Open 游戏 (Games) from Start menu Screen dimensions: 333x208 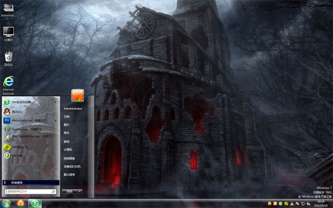pos(67,141)
